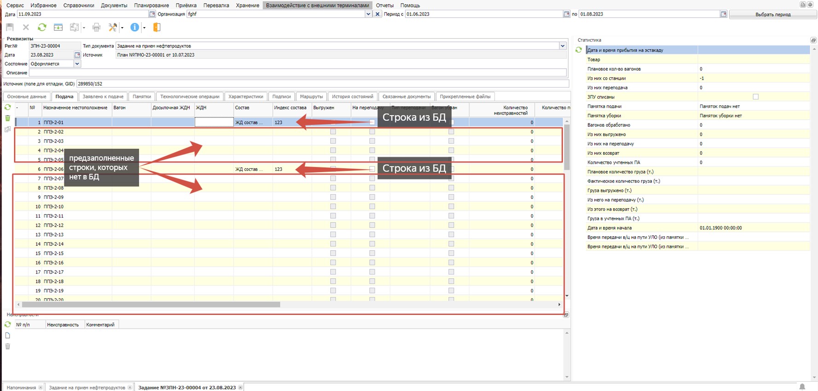
Task: Click into the Описание text field
Action: [297, 73]
